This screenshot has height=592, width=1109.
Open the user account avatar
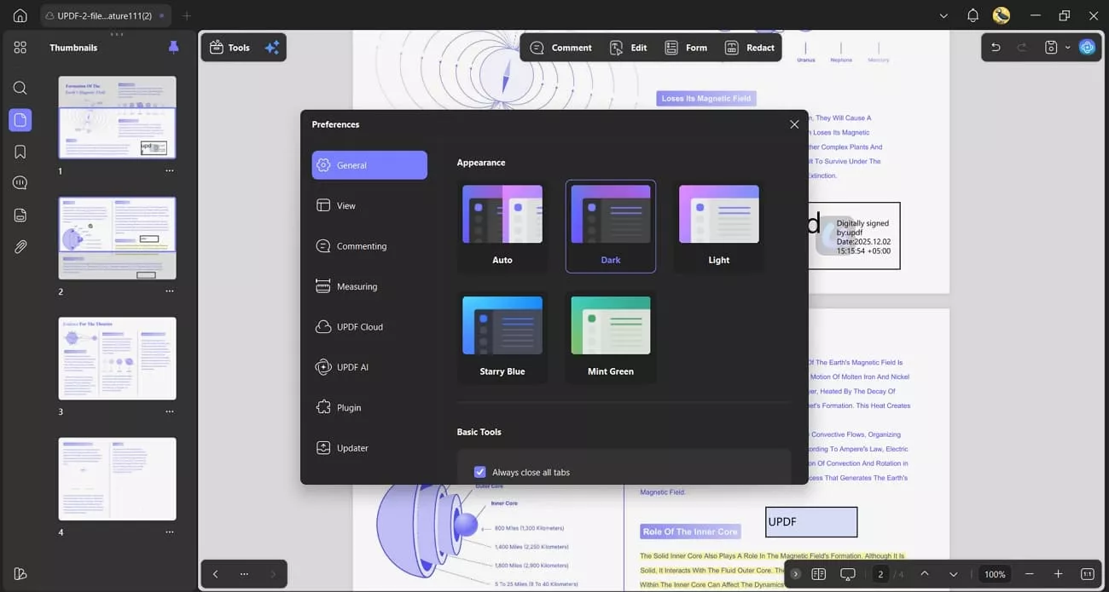point(1002,15)
